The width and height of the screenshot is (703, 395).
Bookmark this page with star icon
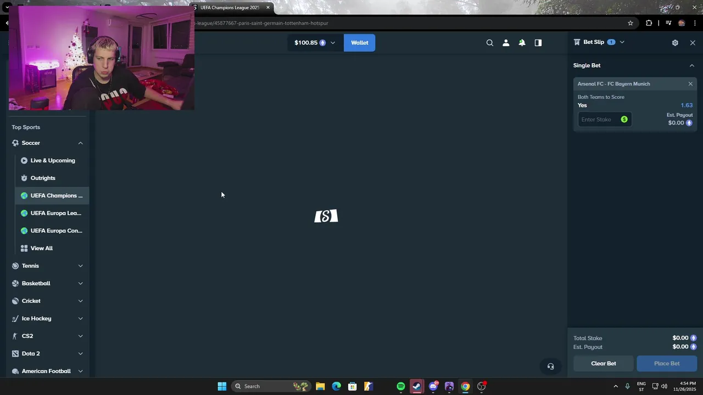pos(631,23)
